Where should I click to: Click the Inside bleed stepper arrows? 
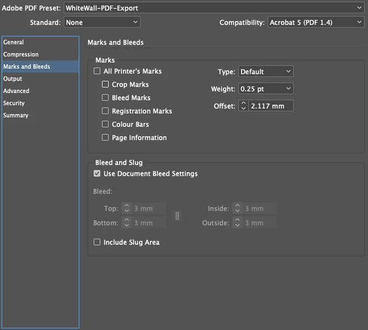[237, 208]
